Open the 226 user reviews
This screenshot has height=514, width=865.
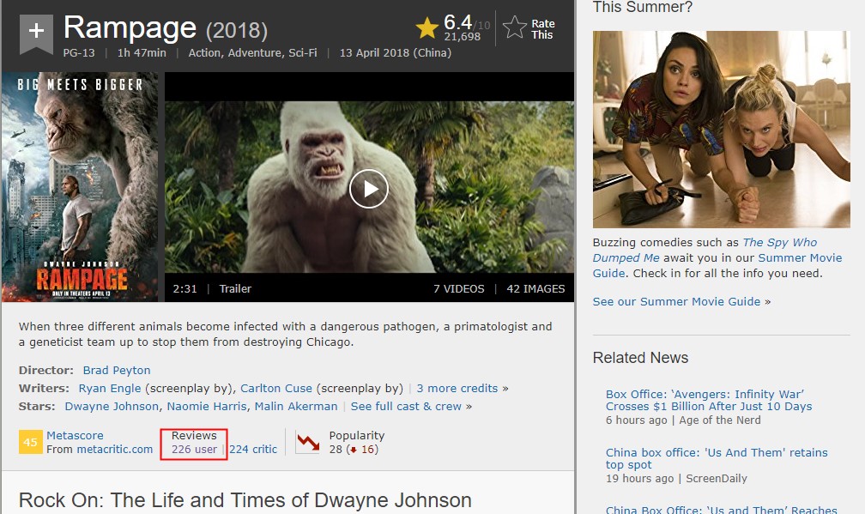pyautogui.click(x=194, y=450)
